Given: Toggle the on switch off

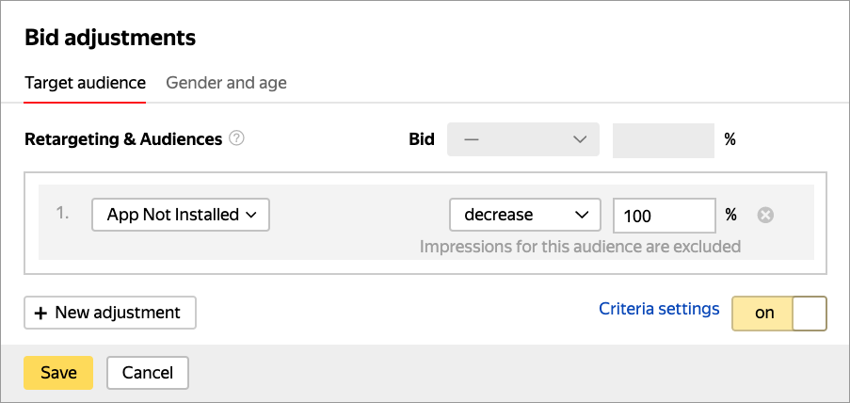Looking at the screenshot, I should (779, 314).
